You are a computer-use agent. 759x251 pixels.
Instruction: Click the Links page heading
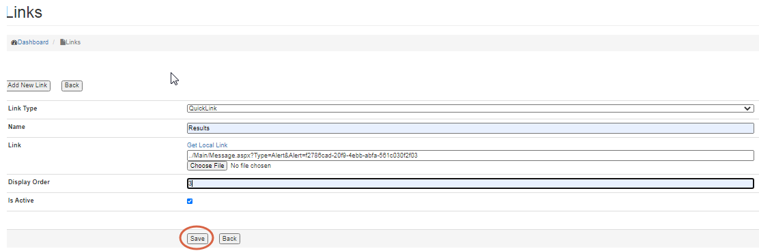coord(24,12)
